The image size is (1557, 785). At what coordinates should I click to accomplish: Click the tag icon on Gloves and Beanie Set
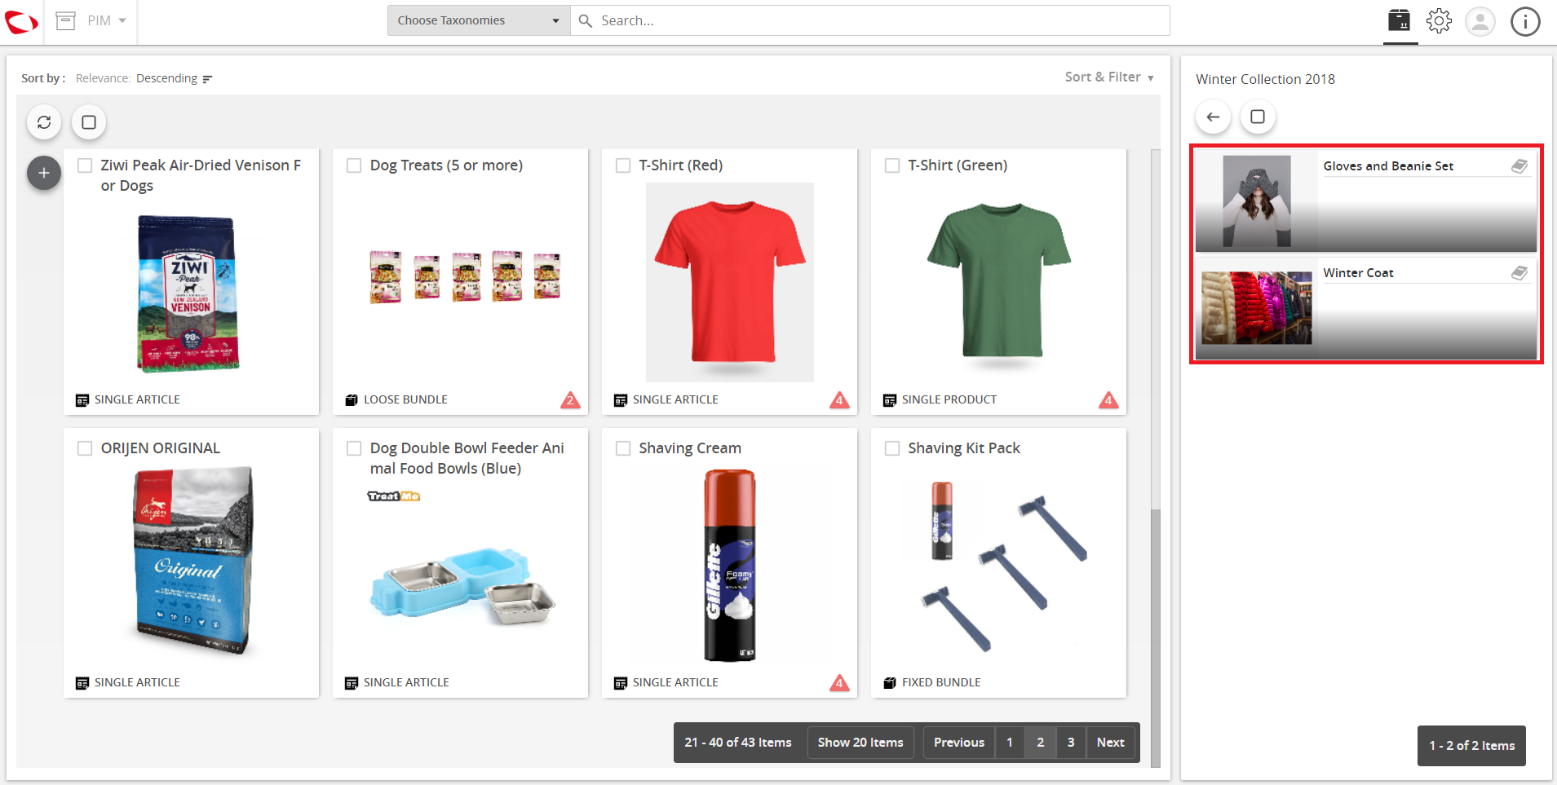[x=1519, y=166]
